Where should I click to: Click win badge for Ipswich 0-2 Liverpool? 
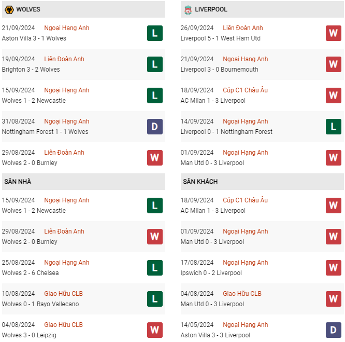click(x=333, y=268)
